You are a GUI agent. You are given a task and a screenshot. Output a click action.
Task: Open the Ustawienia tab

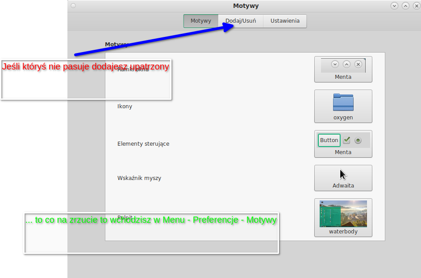(x=285, y=21)
